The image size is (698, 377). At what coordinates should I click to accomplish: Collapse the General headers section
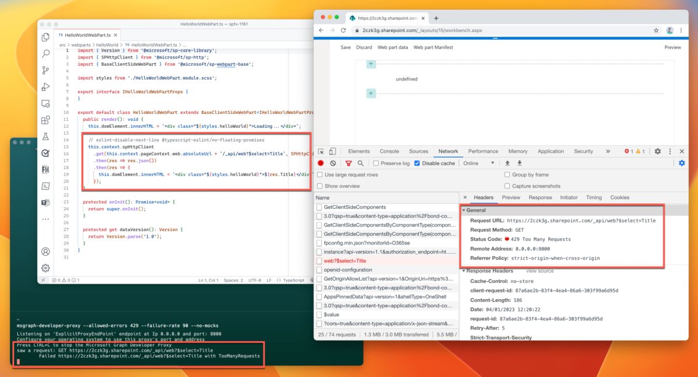(465, 210)
